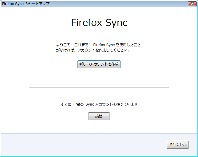Viewport: 198px width, 157px height.
Task: Click the word "Sync" in the heading
Action: (x=116, y=23)
